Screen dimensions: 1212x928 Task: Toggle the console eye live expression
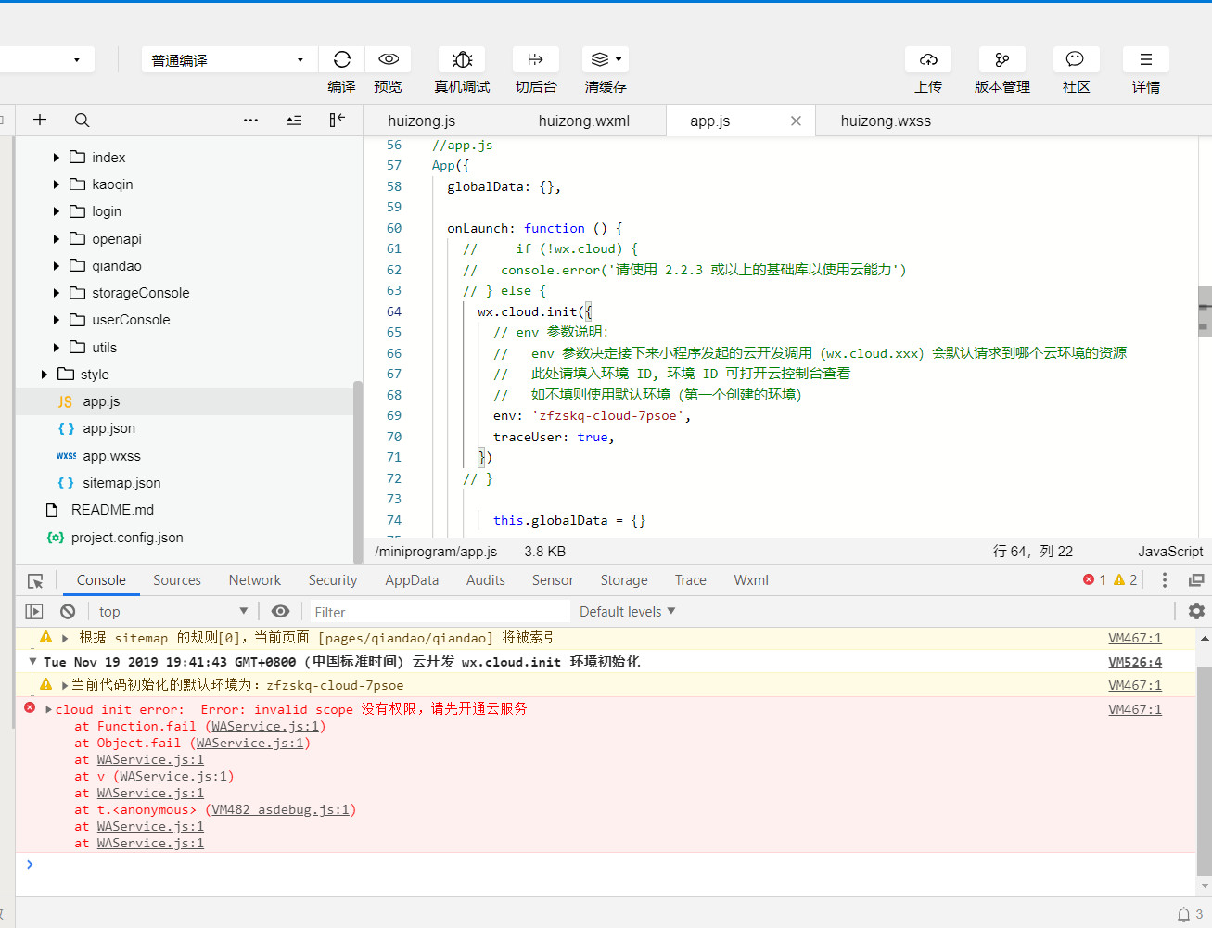(280, 611)
